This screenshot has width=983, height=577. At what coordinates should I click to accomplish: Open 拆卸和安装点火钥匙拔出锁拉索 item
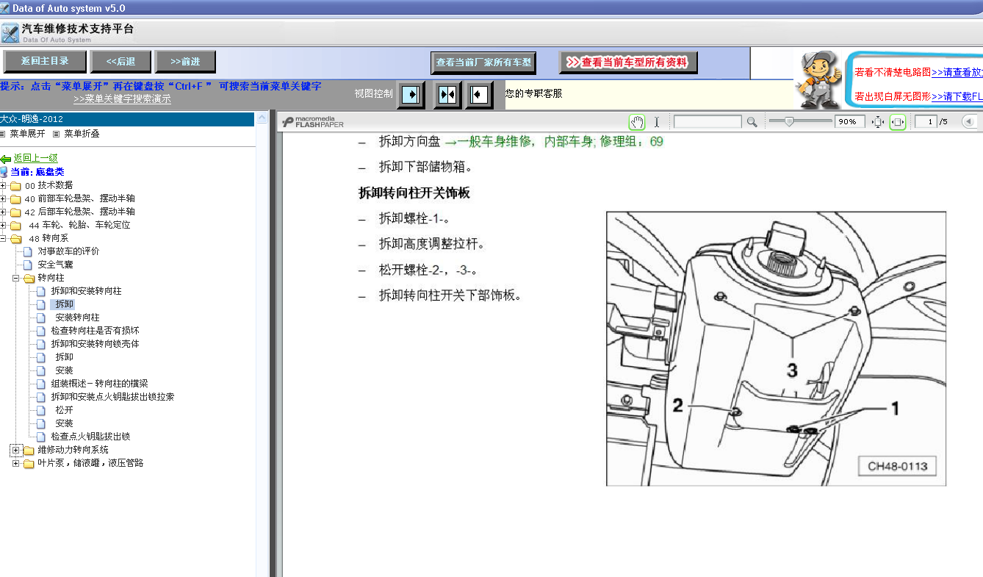tap(112, 397)
